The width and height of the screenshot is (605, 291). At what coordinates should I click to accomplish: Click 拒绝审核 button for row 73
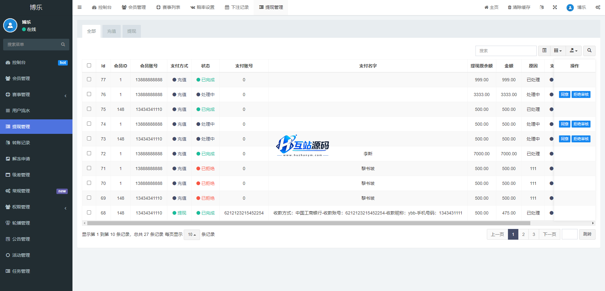point(581,139)
